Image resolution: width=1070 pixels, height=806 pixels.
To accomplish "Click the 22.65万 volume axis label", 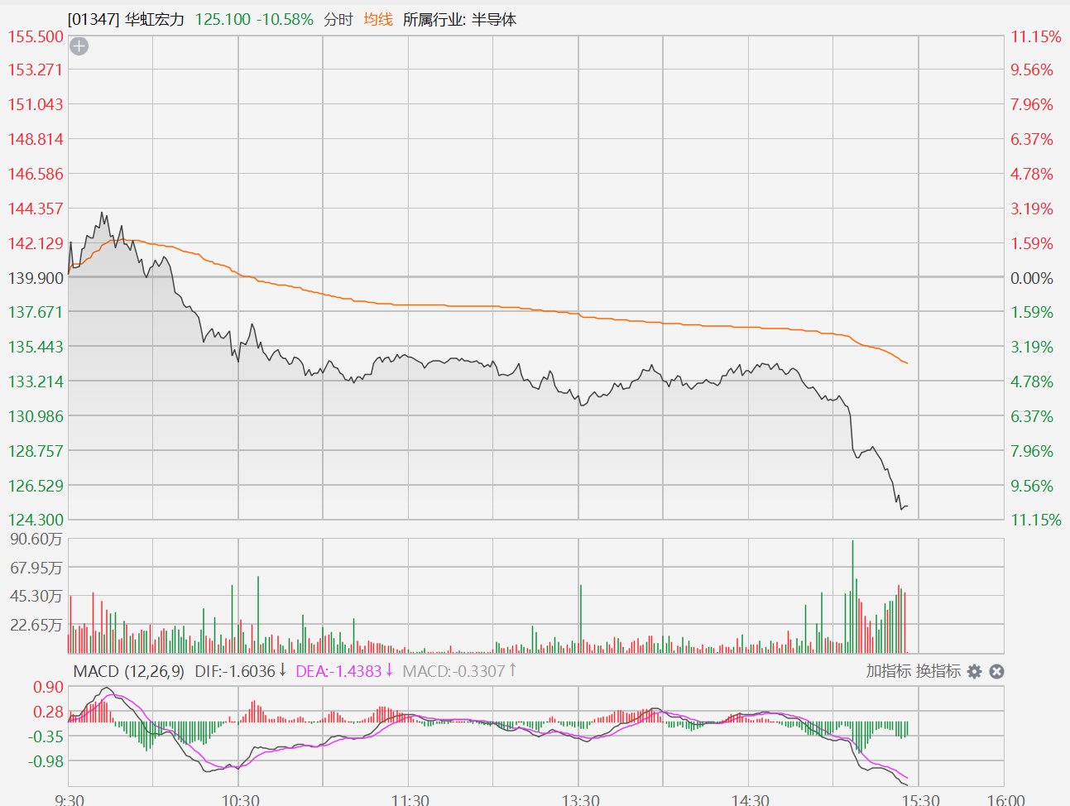I will coord(36,625).
